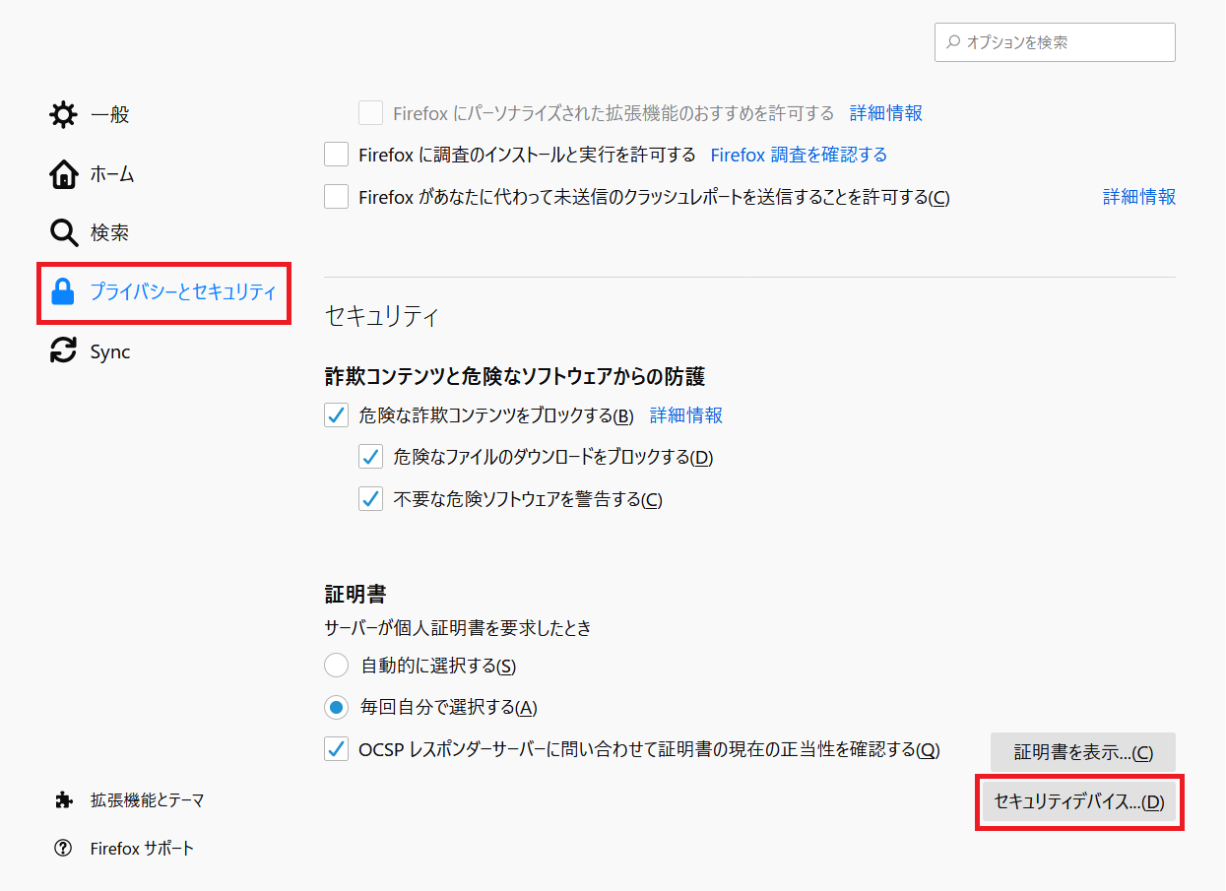Open the Firefox 調査を確認する link
This screenshot has height=891, width=1226.
pos(799,155)
